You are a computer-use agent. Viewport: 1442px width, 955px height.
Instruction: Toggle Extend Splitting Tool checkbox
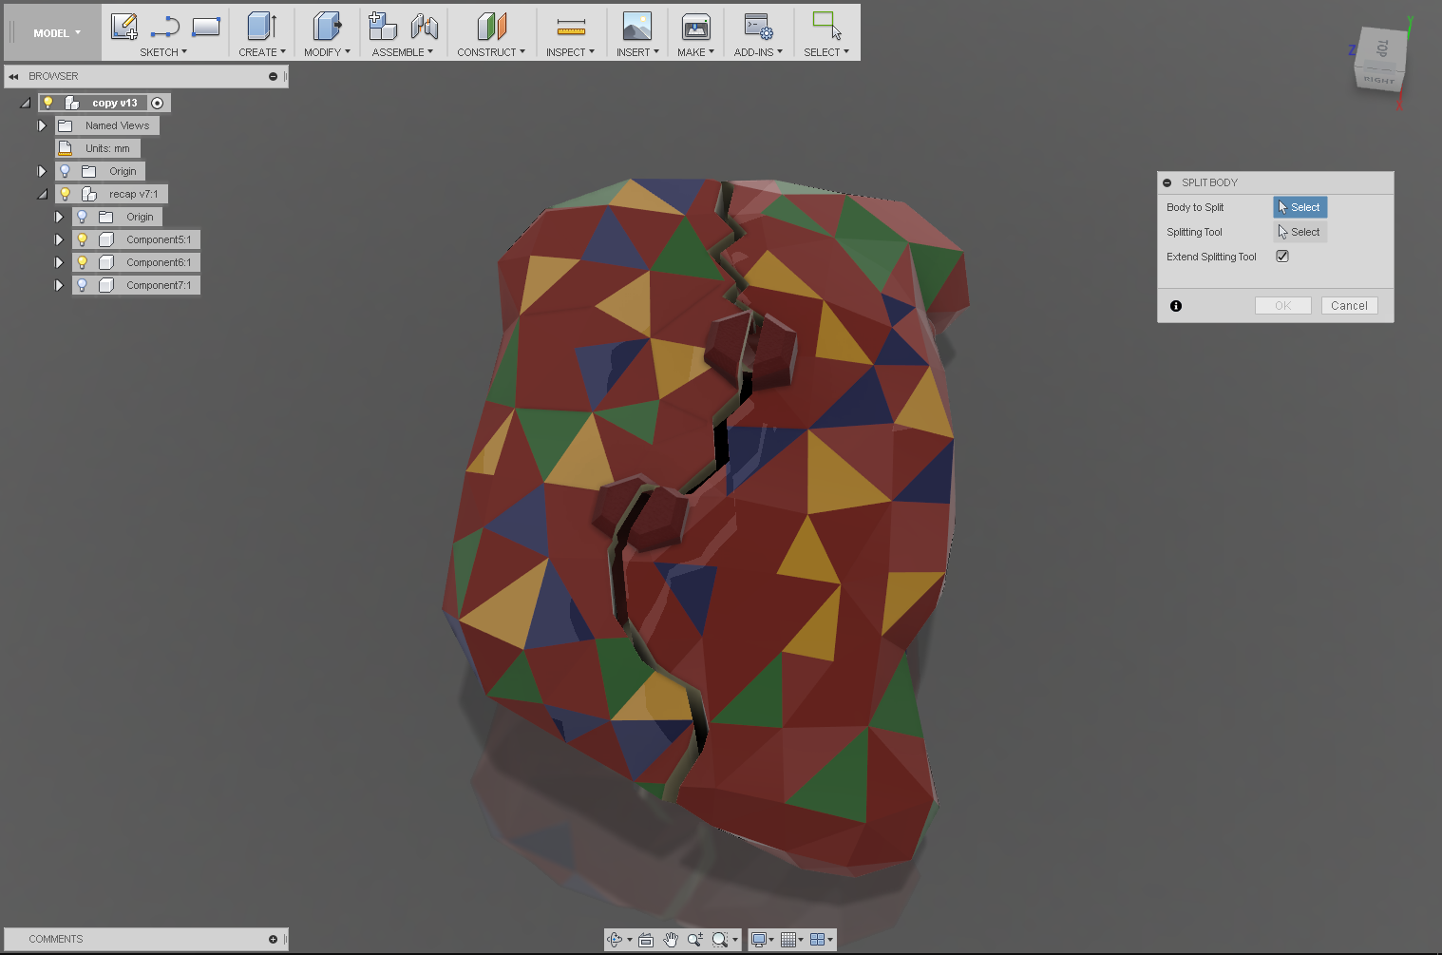(x=1282, y=257)
